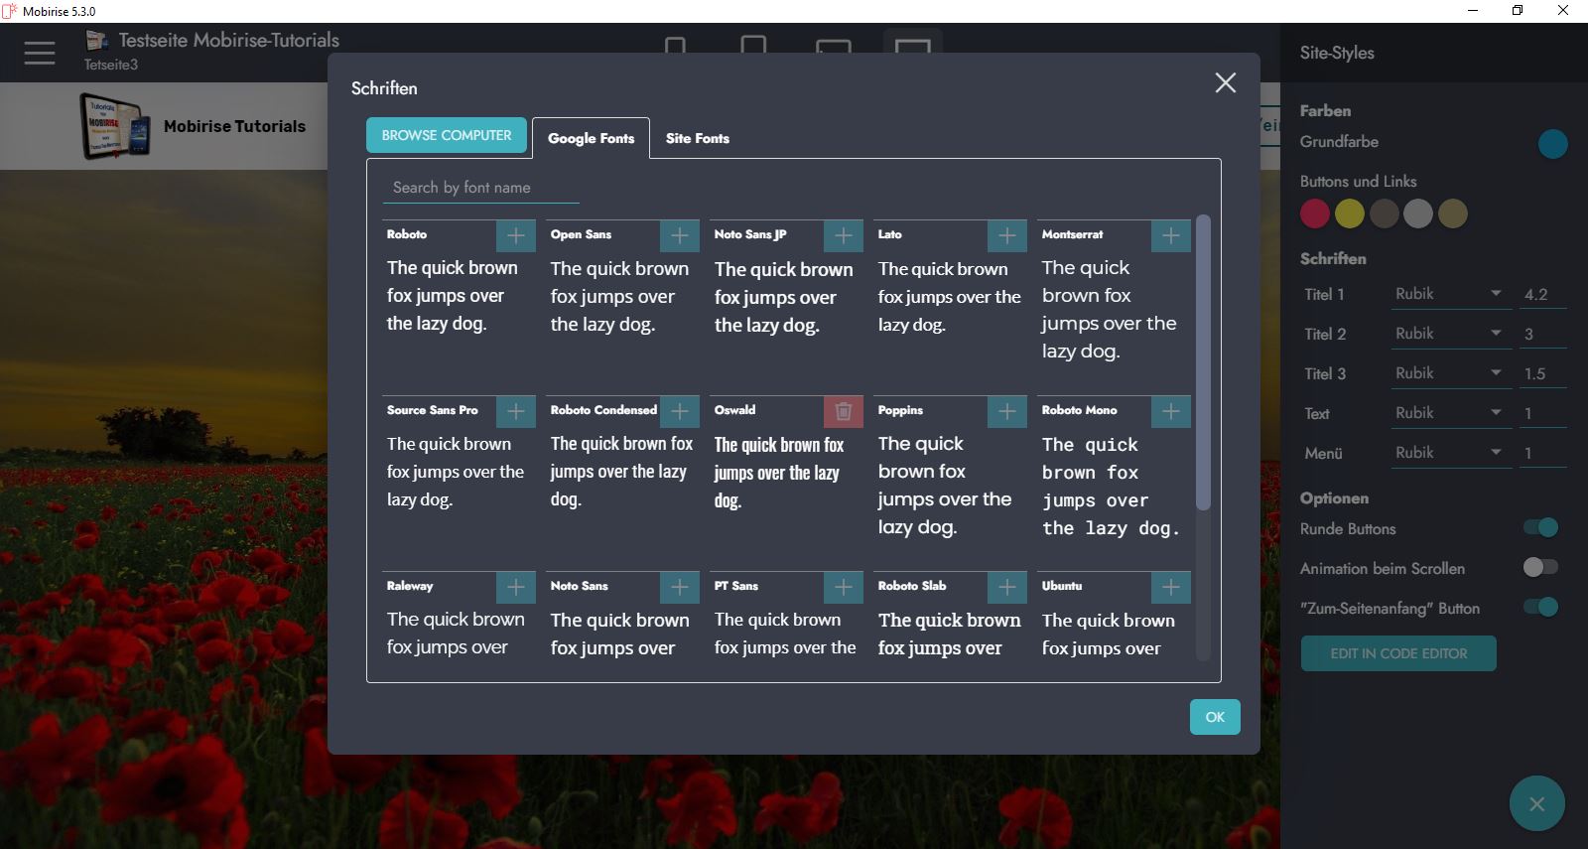Add the Poppins font with plus icon
1588x849 pixels.
[1006, 411]
